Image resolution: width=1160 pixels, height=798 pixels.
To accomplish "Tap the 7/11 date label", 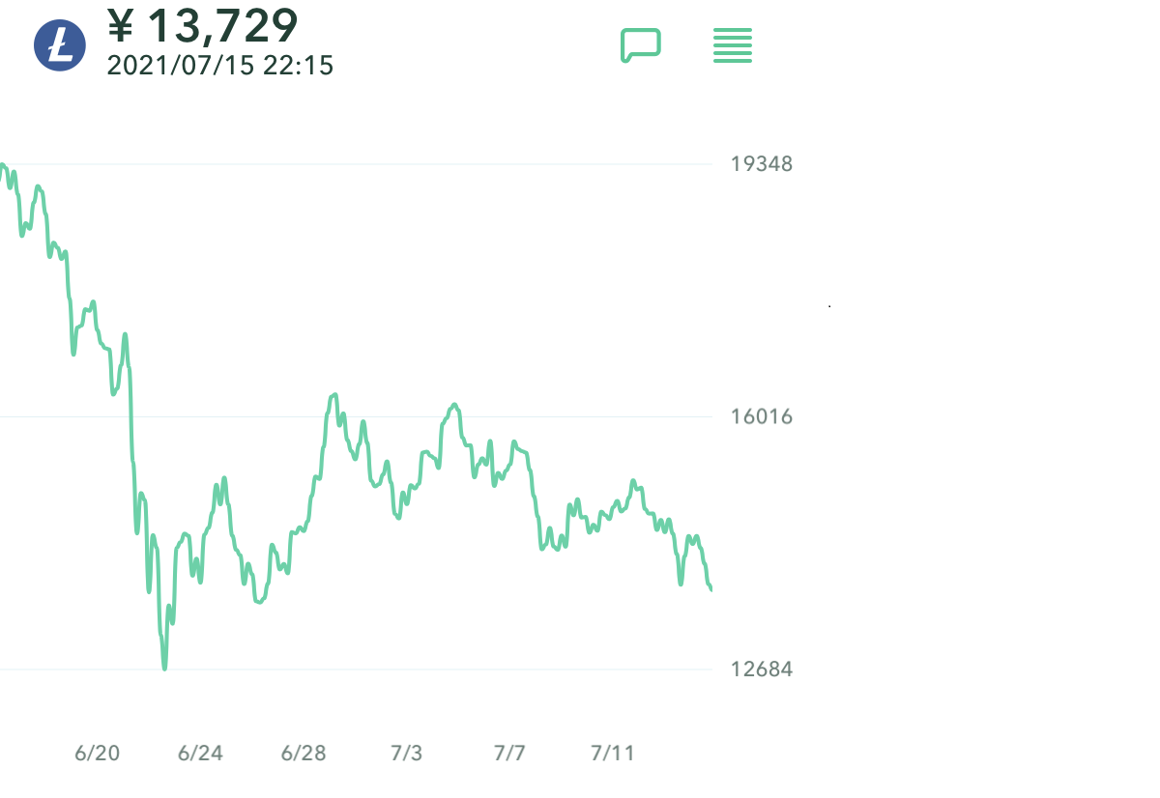I will pos(612,754).
